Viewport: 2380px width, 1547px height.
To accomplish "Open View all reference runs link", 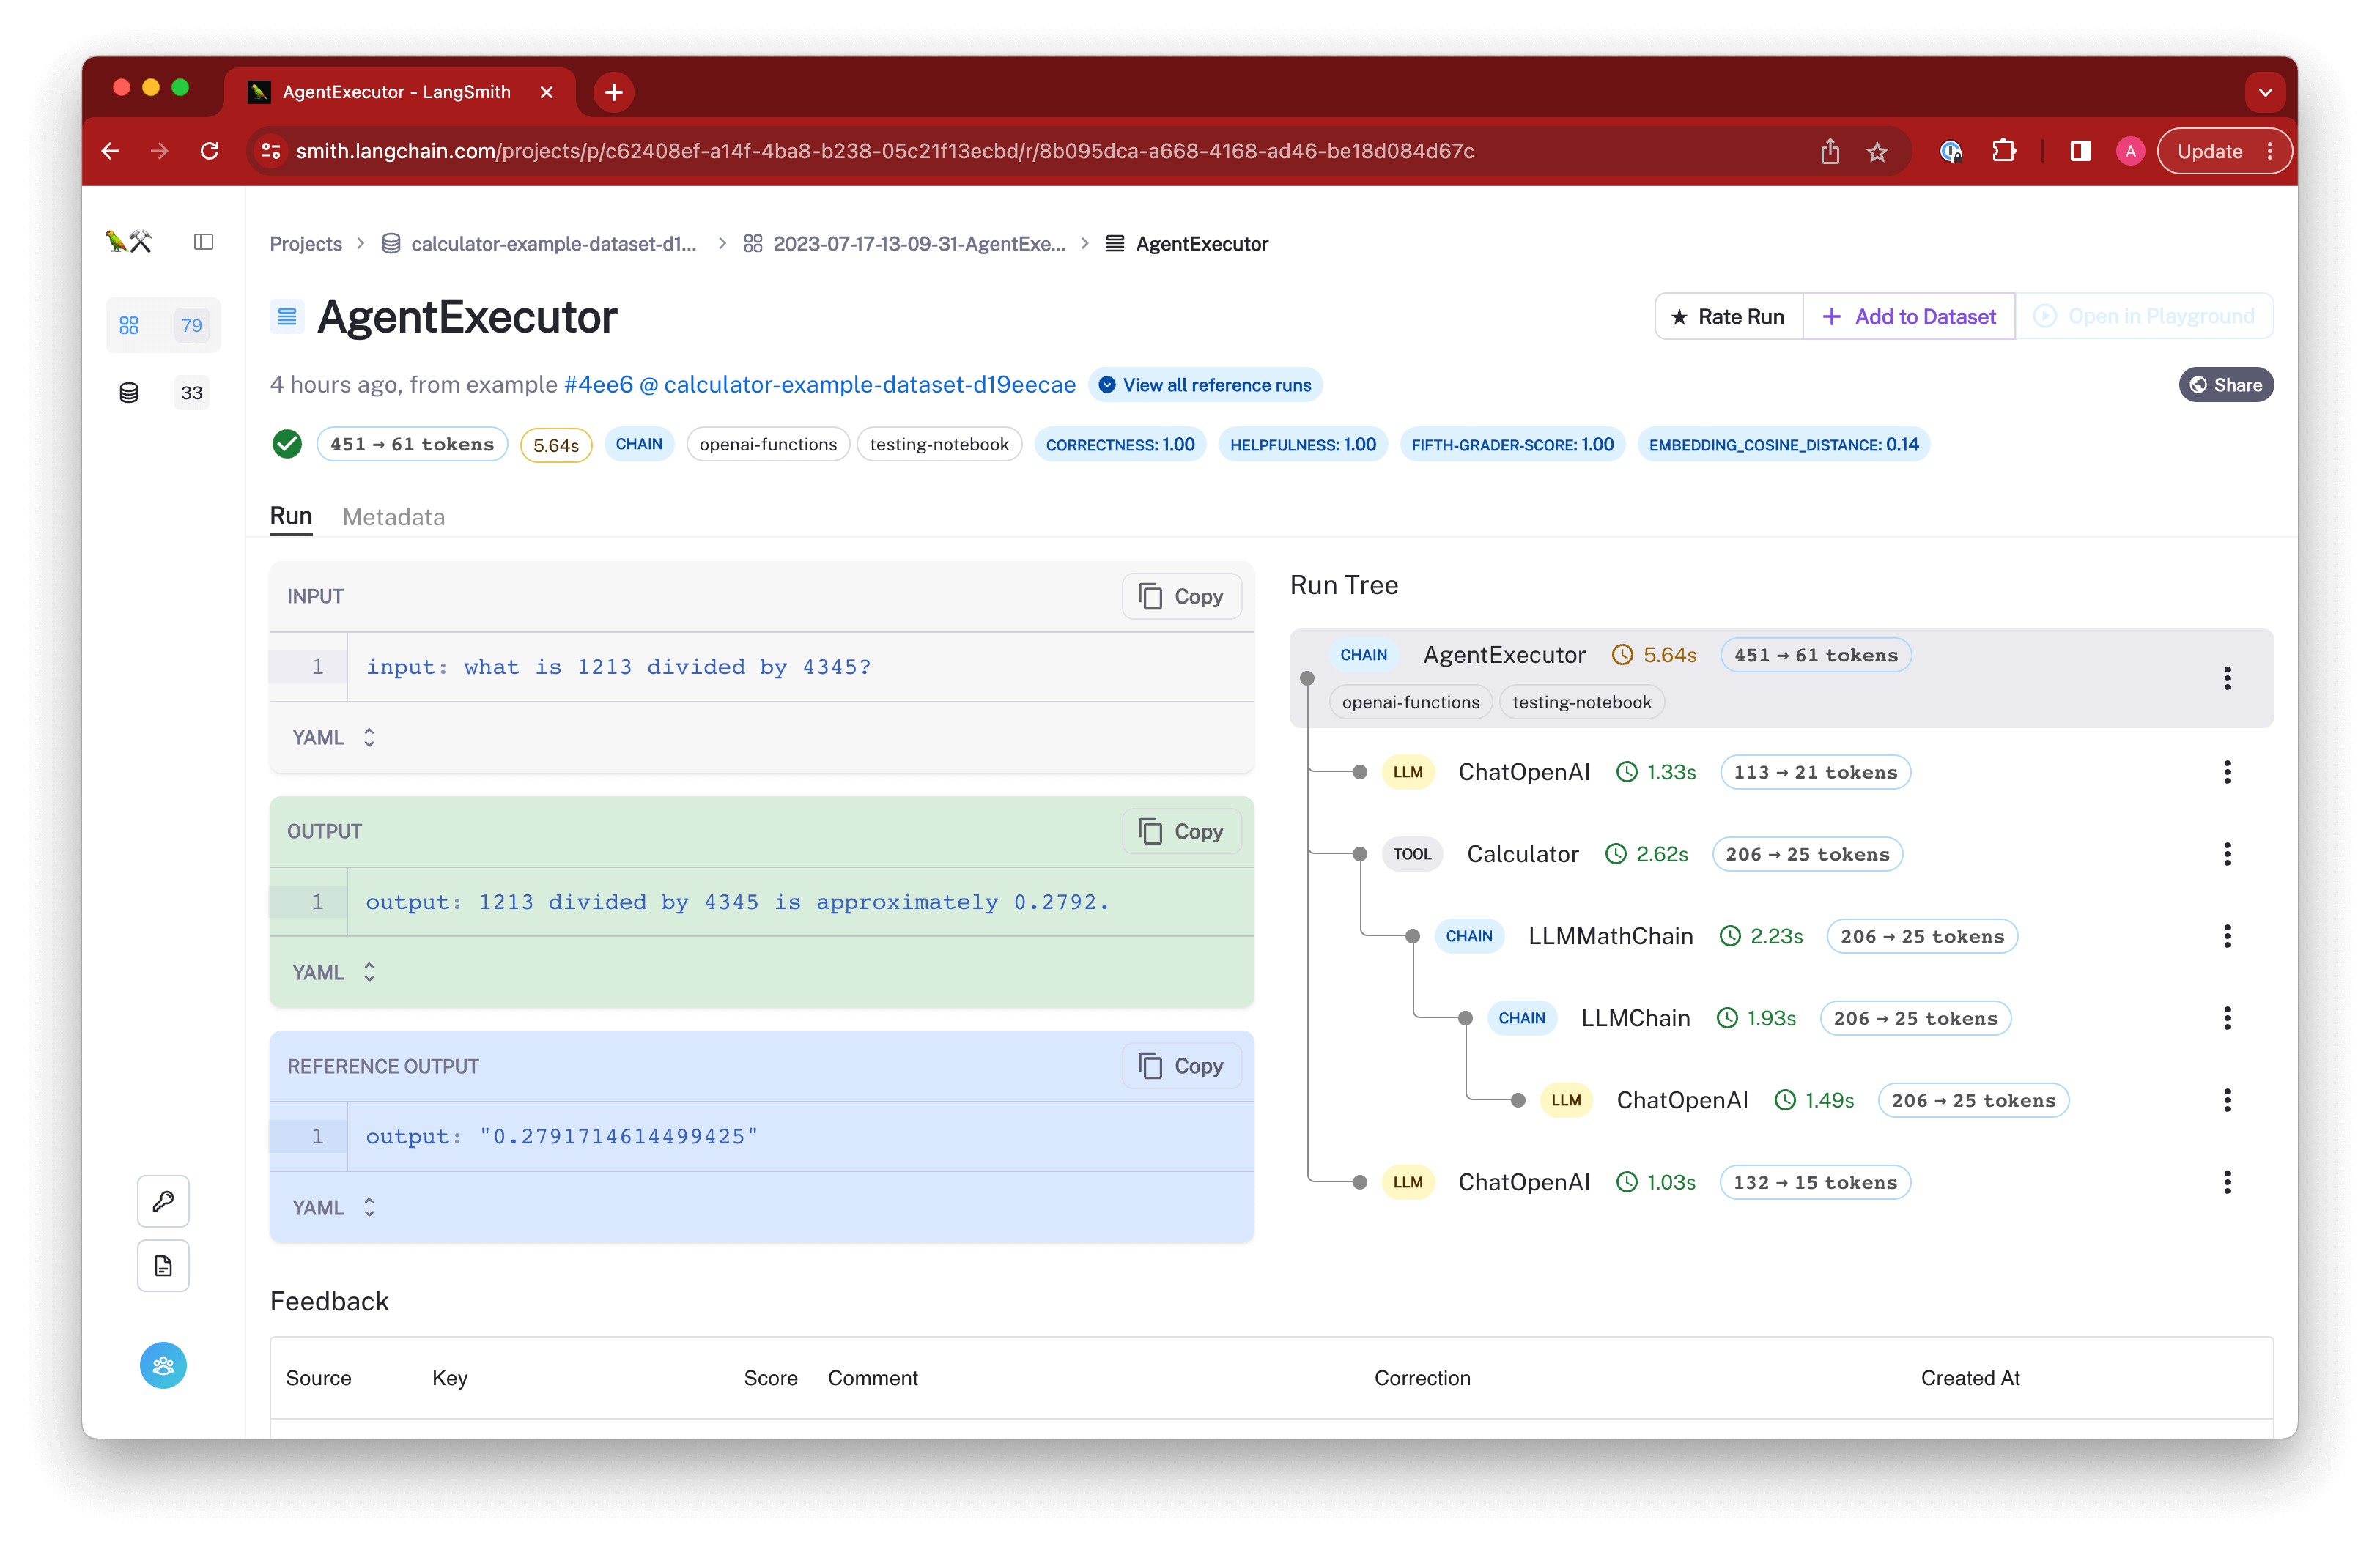I will pyautogui.click(x=1205, y=386).
